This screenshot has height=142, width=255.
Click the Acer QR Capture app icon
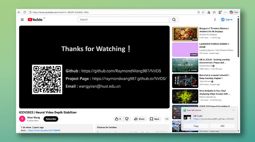(x=185, y=110)
